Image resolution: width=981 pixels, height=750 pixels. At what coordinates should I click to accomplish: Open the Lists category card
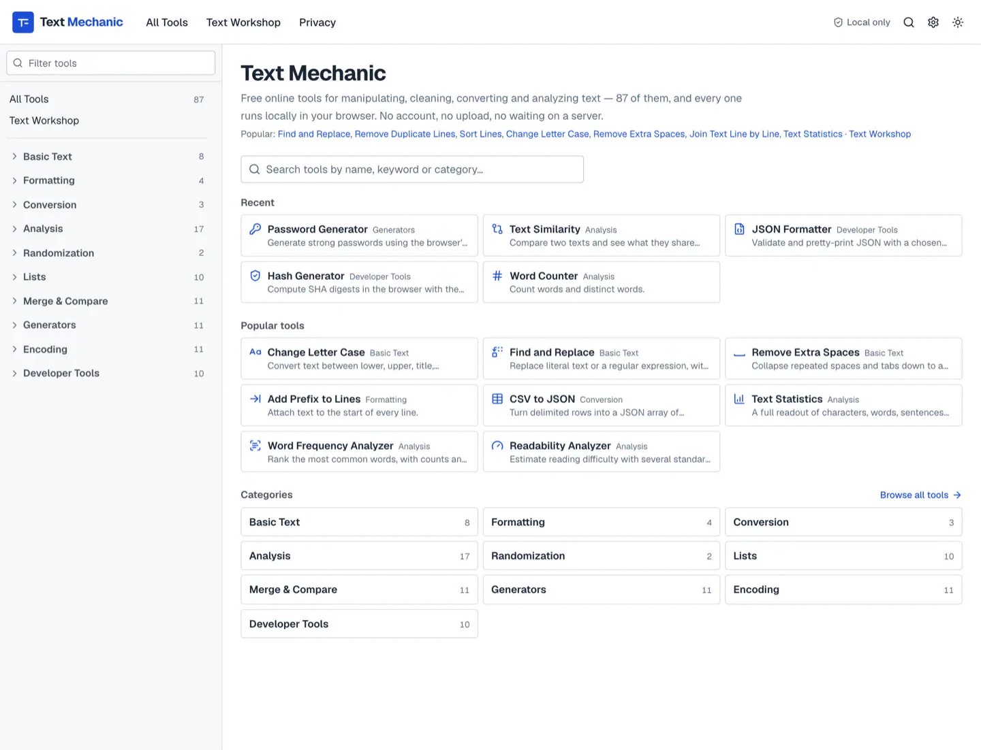843,556
